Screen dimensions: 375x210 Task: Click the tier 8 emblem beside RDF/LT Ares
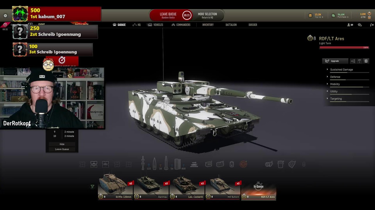(310, 38)
